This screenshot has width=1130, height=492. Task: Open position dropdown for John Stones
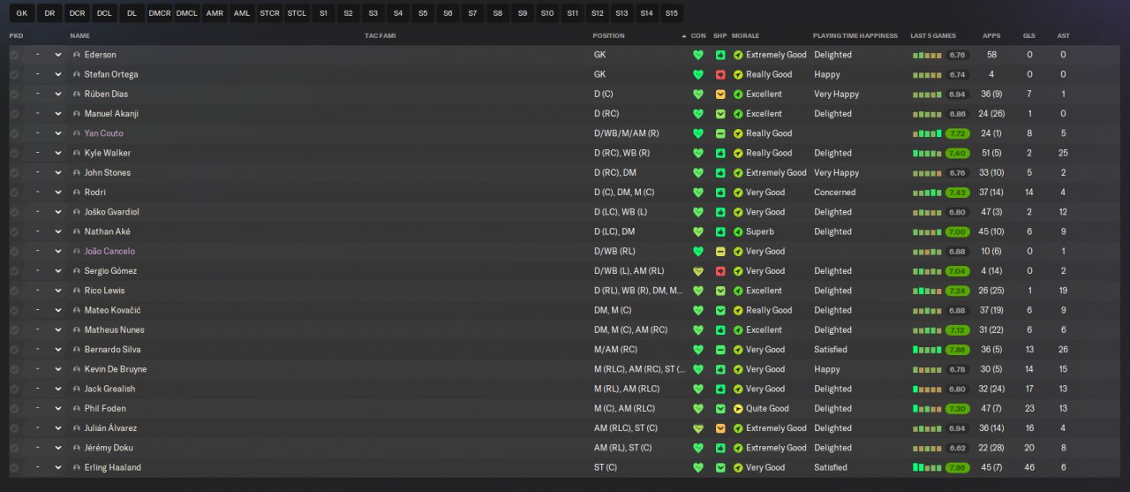point(46,172)
